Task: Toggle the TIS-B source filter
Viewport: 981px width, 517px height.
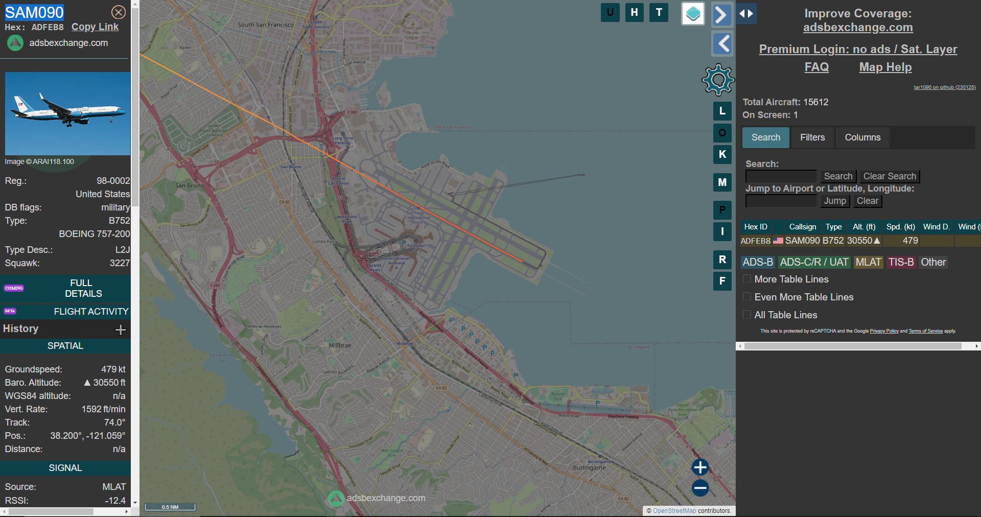Action: coord(901,262)
